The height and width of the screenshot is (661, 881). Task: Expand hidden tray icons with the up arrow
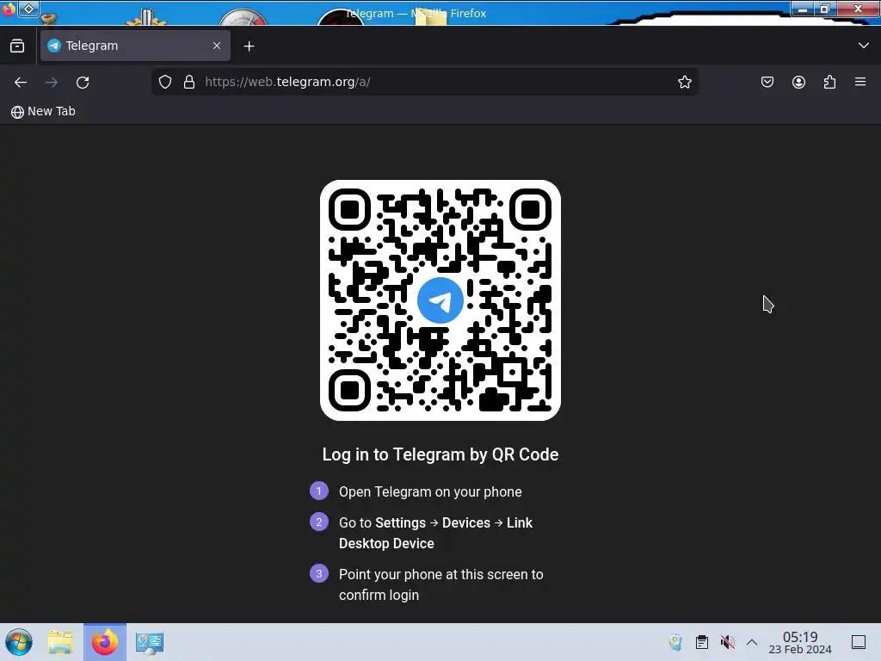[x=752, y=642]
